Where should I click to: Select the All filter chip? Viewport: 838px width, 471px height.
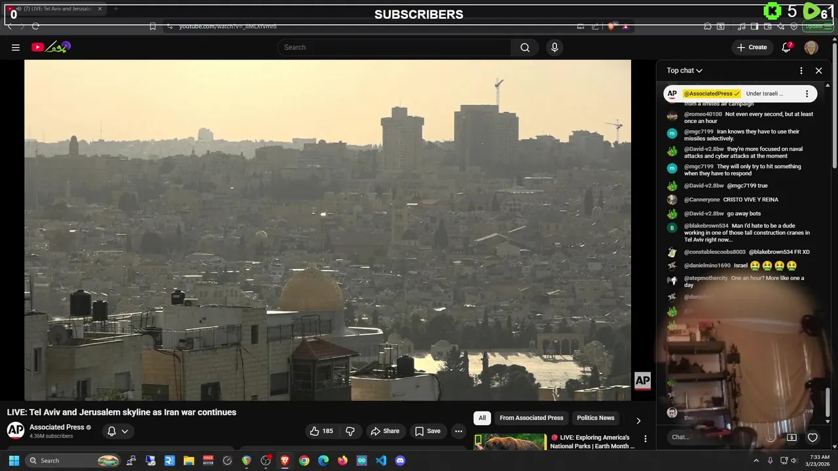(x=482, y=418)
